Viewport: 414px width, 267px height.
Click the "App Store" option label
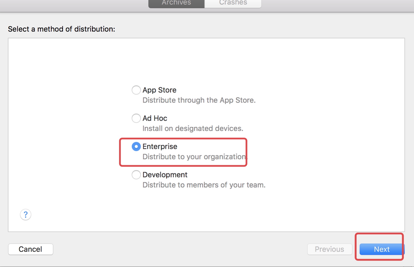pyautogui.click(x=159, y=90)
